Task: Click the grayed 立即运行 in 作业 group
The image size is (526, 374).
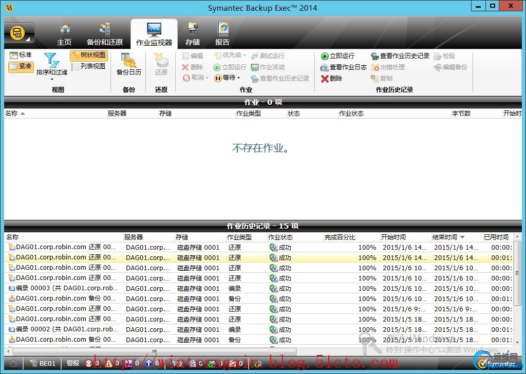Action: tap(230, 67)
